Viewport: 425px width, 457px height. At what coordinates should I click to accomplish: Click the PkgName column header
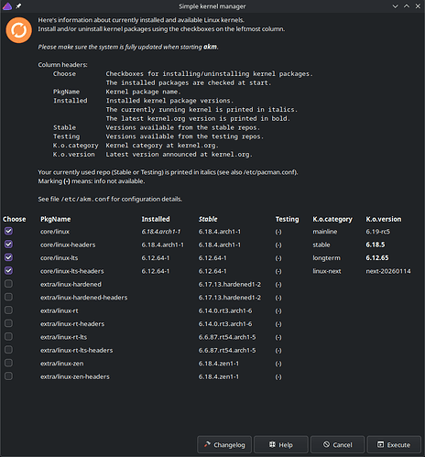tap(56, 219)
